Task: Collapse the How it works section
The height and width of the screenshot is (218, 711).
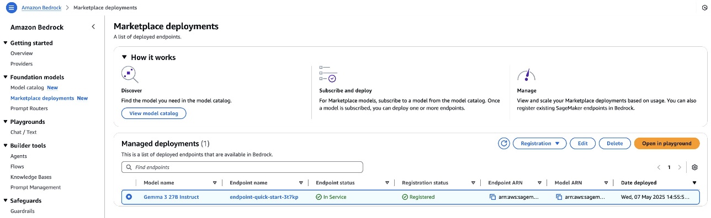Action: (125, 57)
